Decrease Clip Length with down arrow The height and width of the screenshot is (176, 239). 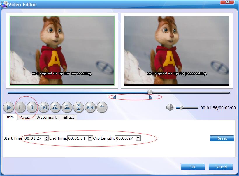coord(138,140)
